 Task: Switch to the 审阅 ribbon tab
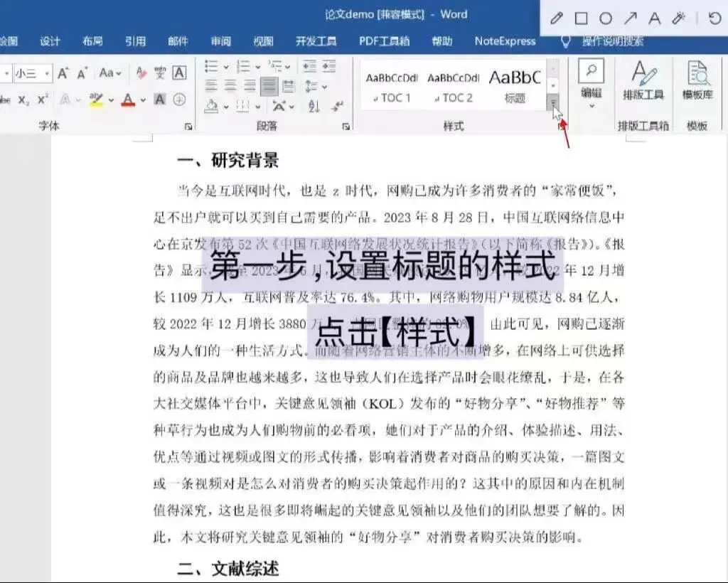pos(221,41)
